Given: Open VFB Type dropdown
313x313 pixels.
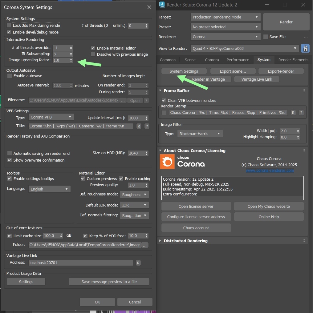Looking at the screenshot, I should point(51,117).
